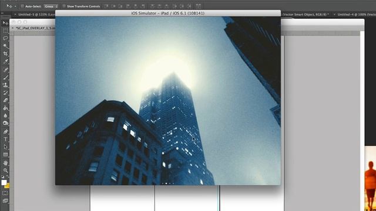
Task: Click the orange silhouette document image
Action: (370, 178)
